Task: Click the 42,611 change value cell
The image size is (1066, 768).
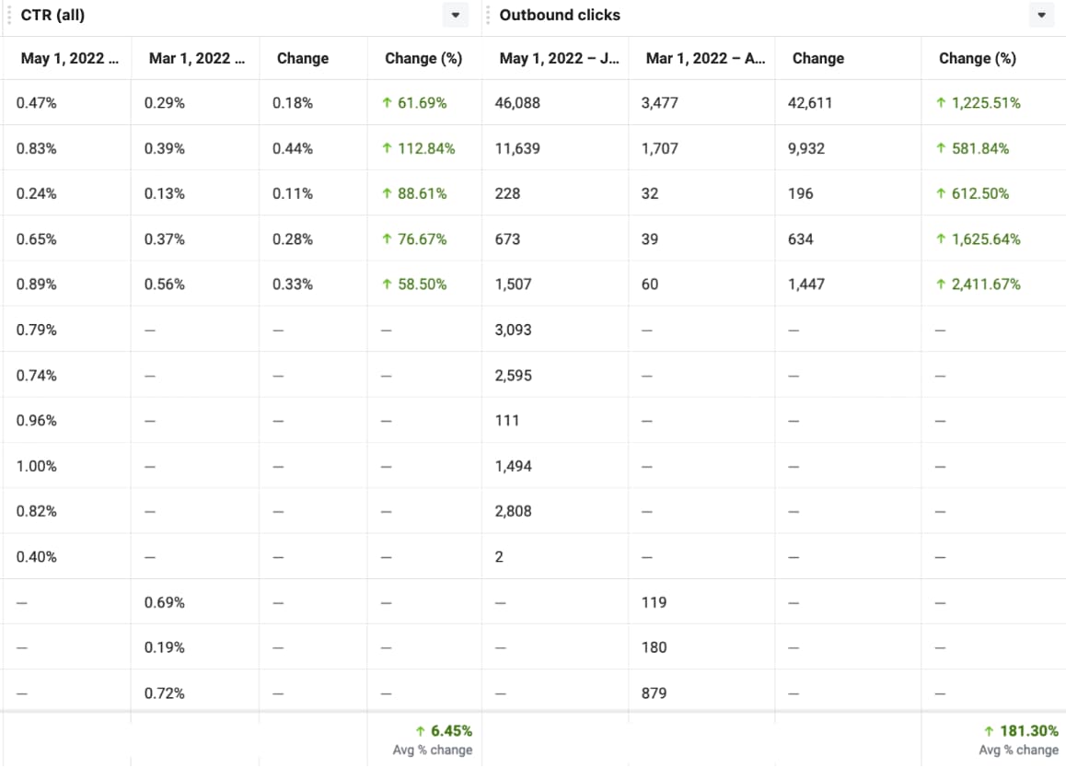Action: point(810,103)
